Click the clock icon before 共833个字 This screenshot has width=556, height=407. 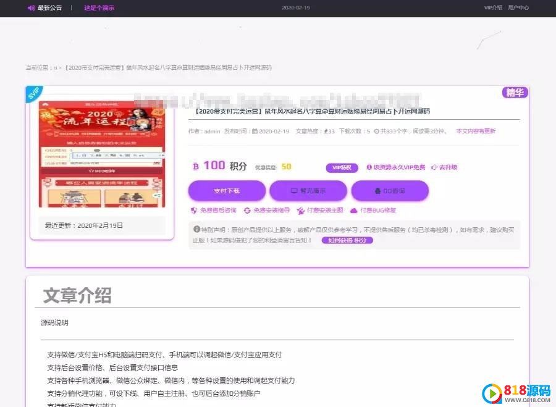(x=377, y=132)
